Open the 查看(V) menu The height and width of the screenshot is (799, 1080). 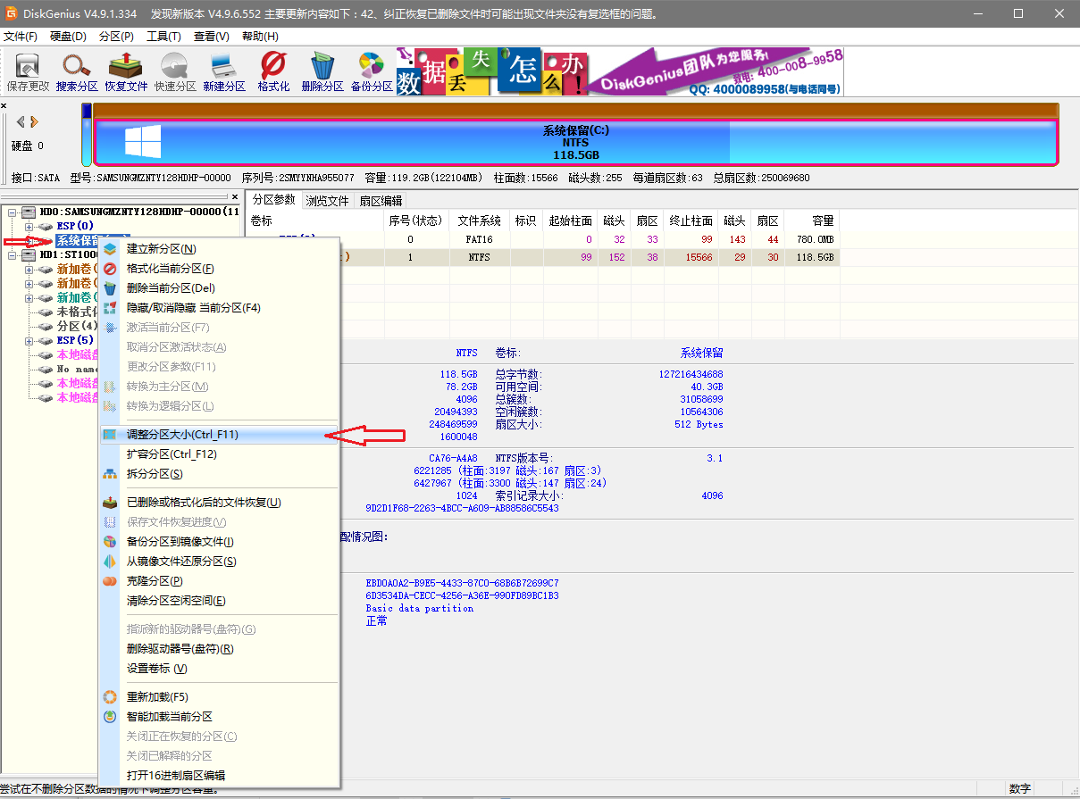211,37
